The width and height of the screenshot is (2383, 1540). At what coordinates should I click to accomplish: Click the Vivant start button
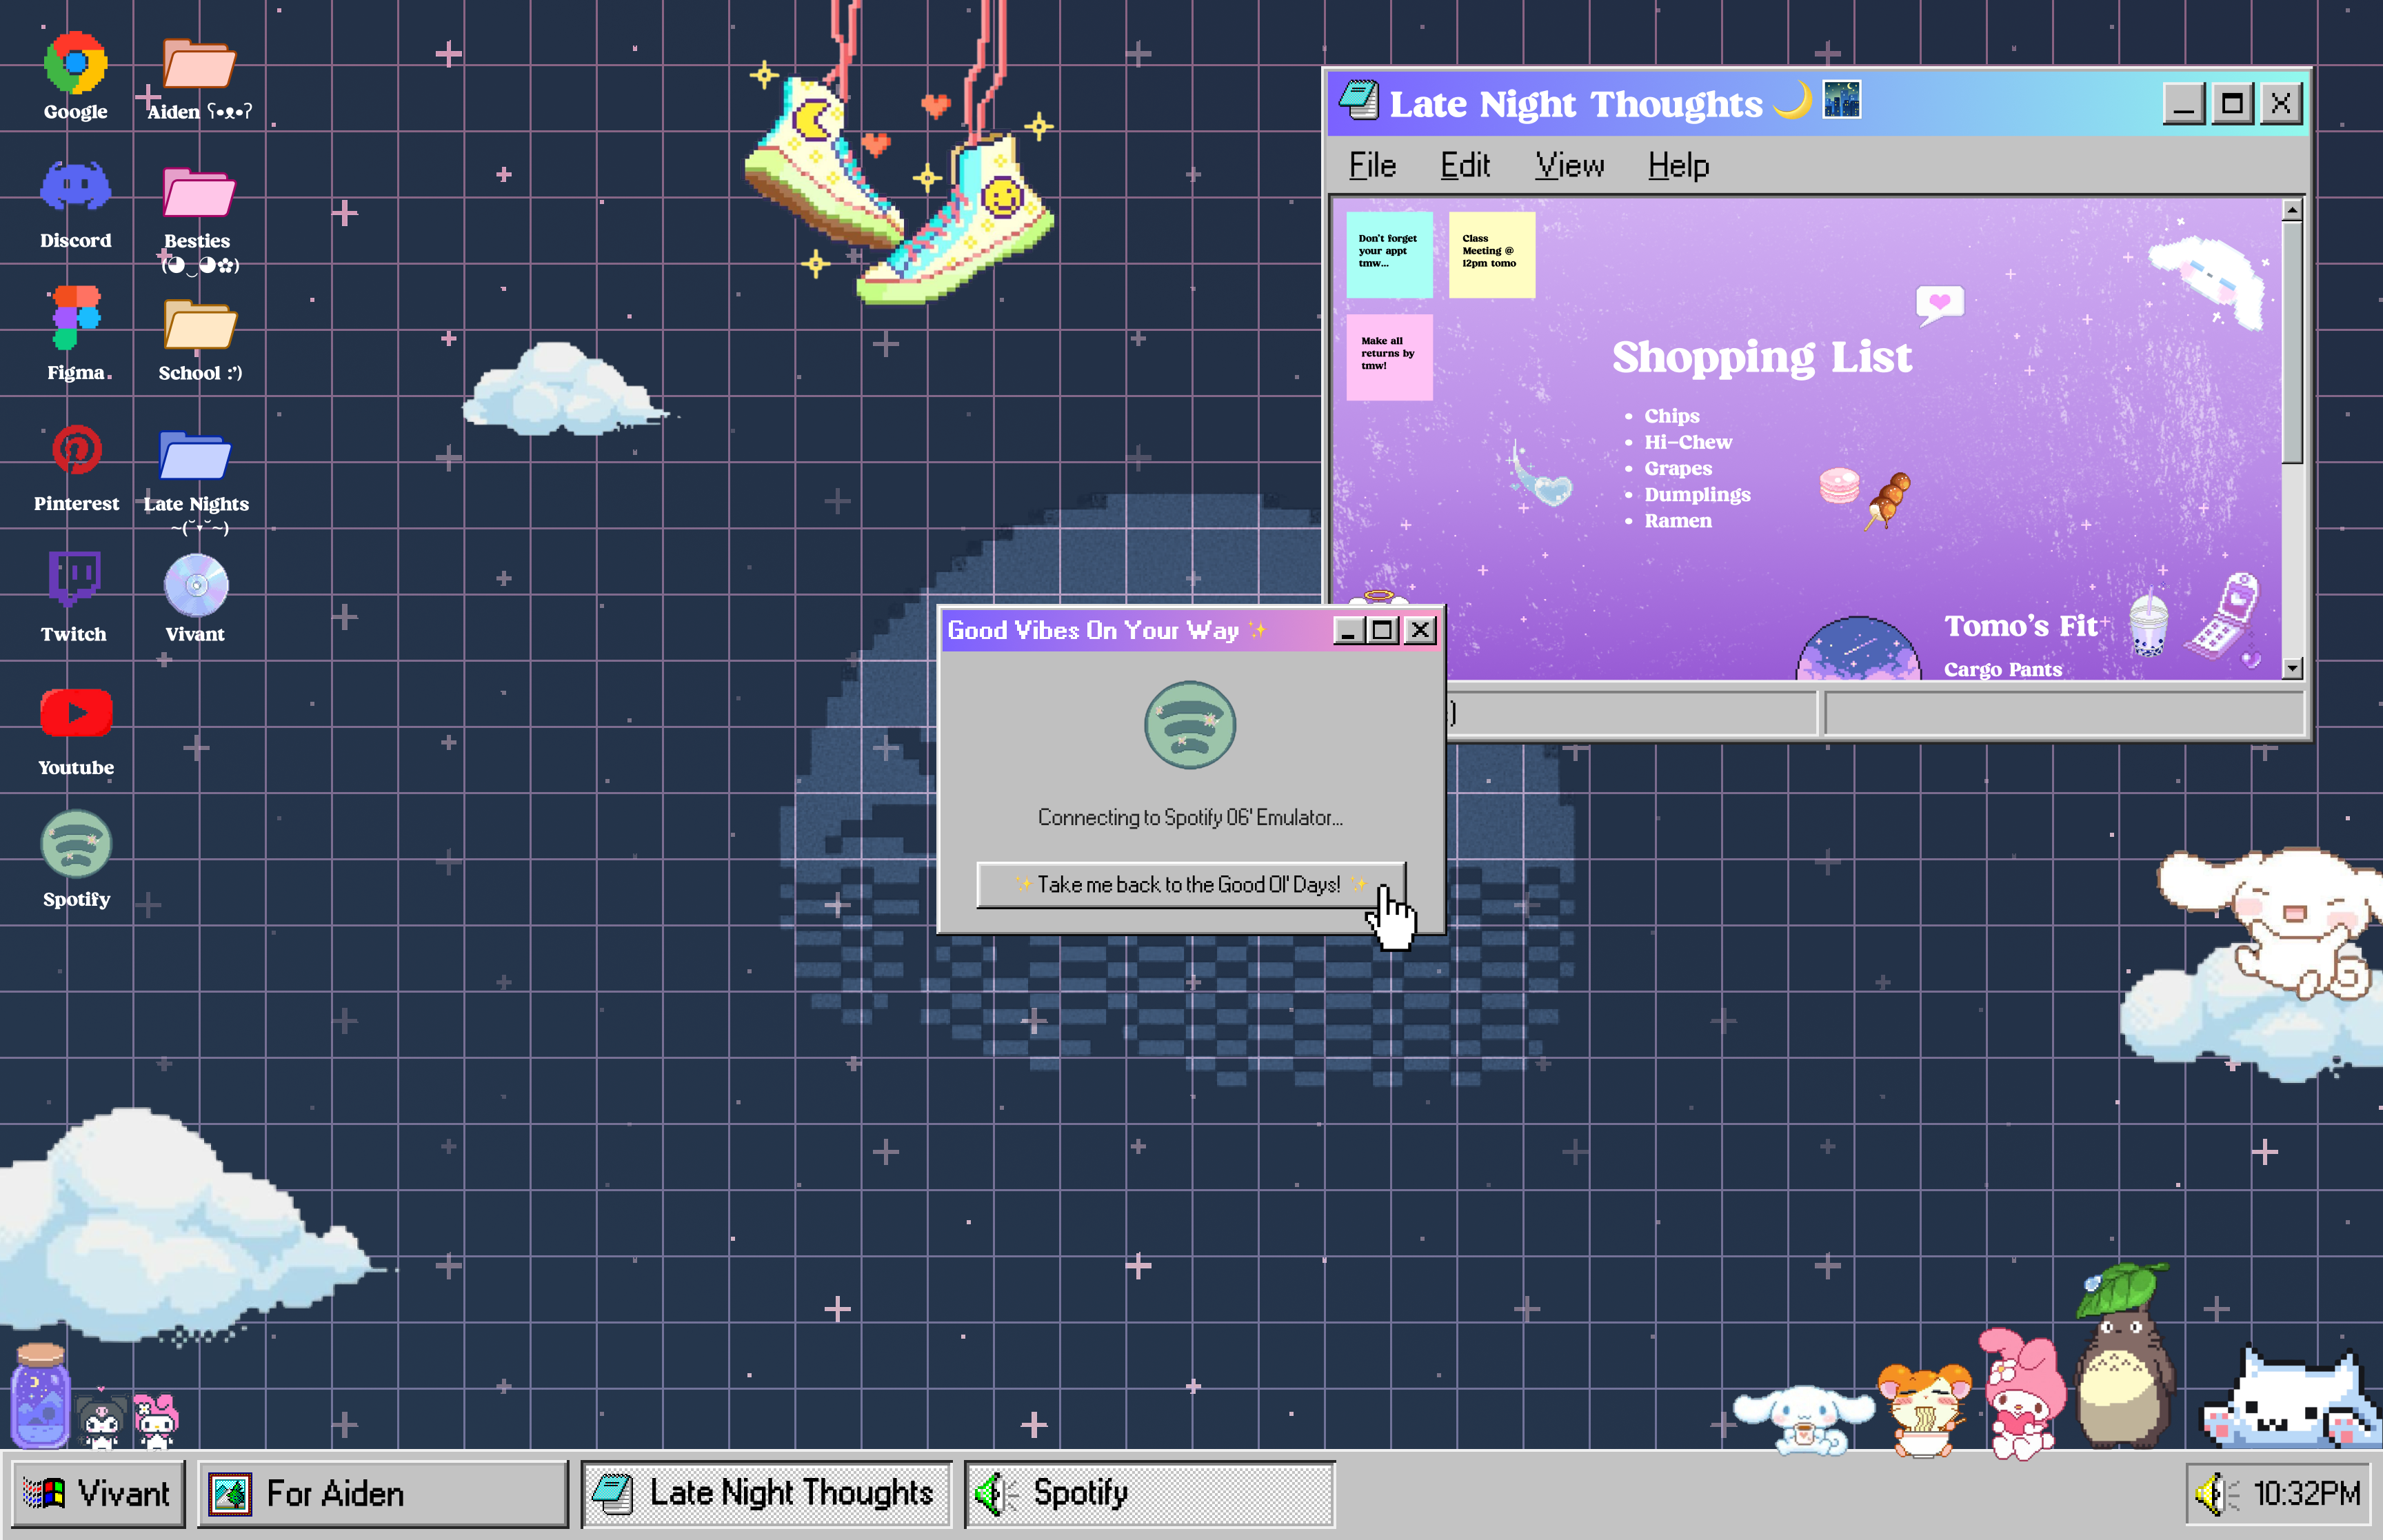pyautogui.click(x=98, y=1494)
